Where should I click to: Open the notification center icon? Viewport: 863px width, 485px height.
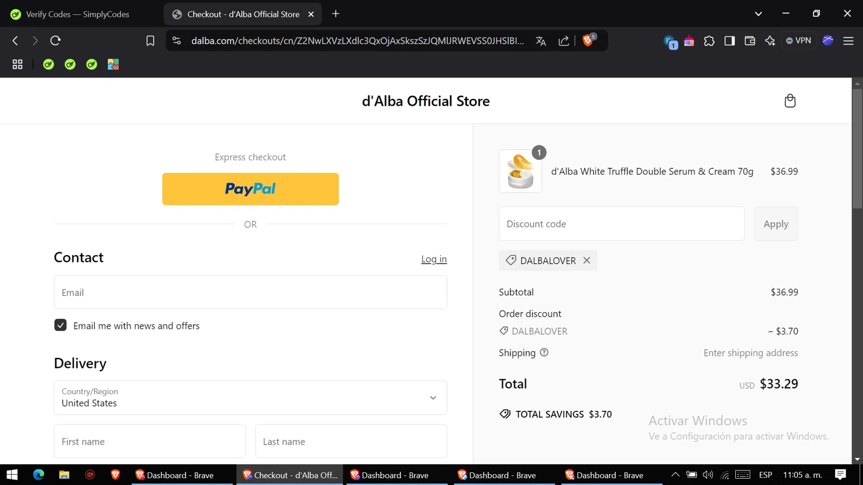point(841,475)
